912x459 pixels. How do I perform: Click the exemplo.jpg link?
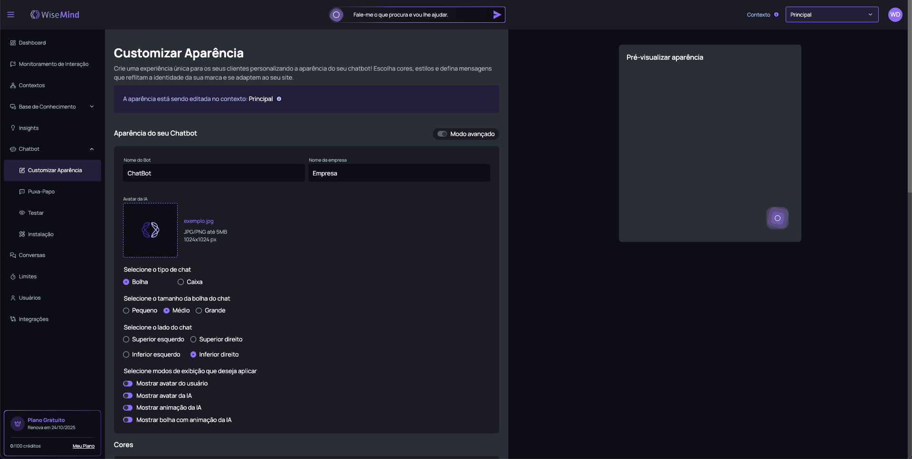(x=199, y=221)
